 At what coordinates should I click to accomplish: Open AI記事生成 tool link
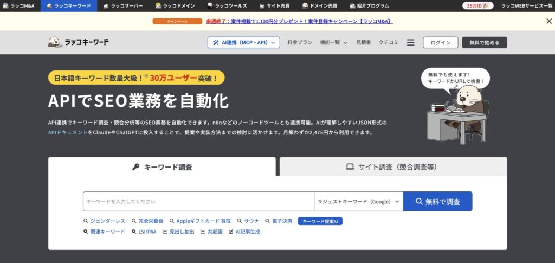(x=244, y=232)
